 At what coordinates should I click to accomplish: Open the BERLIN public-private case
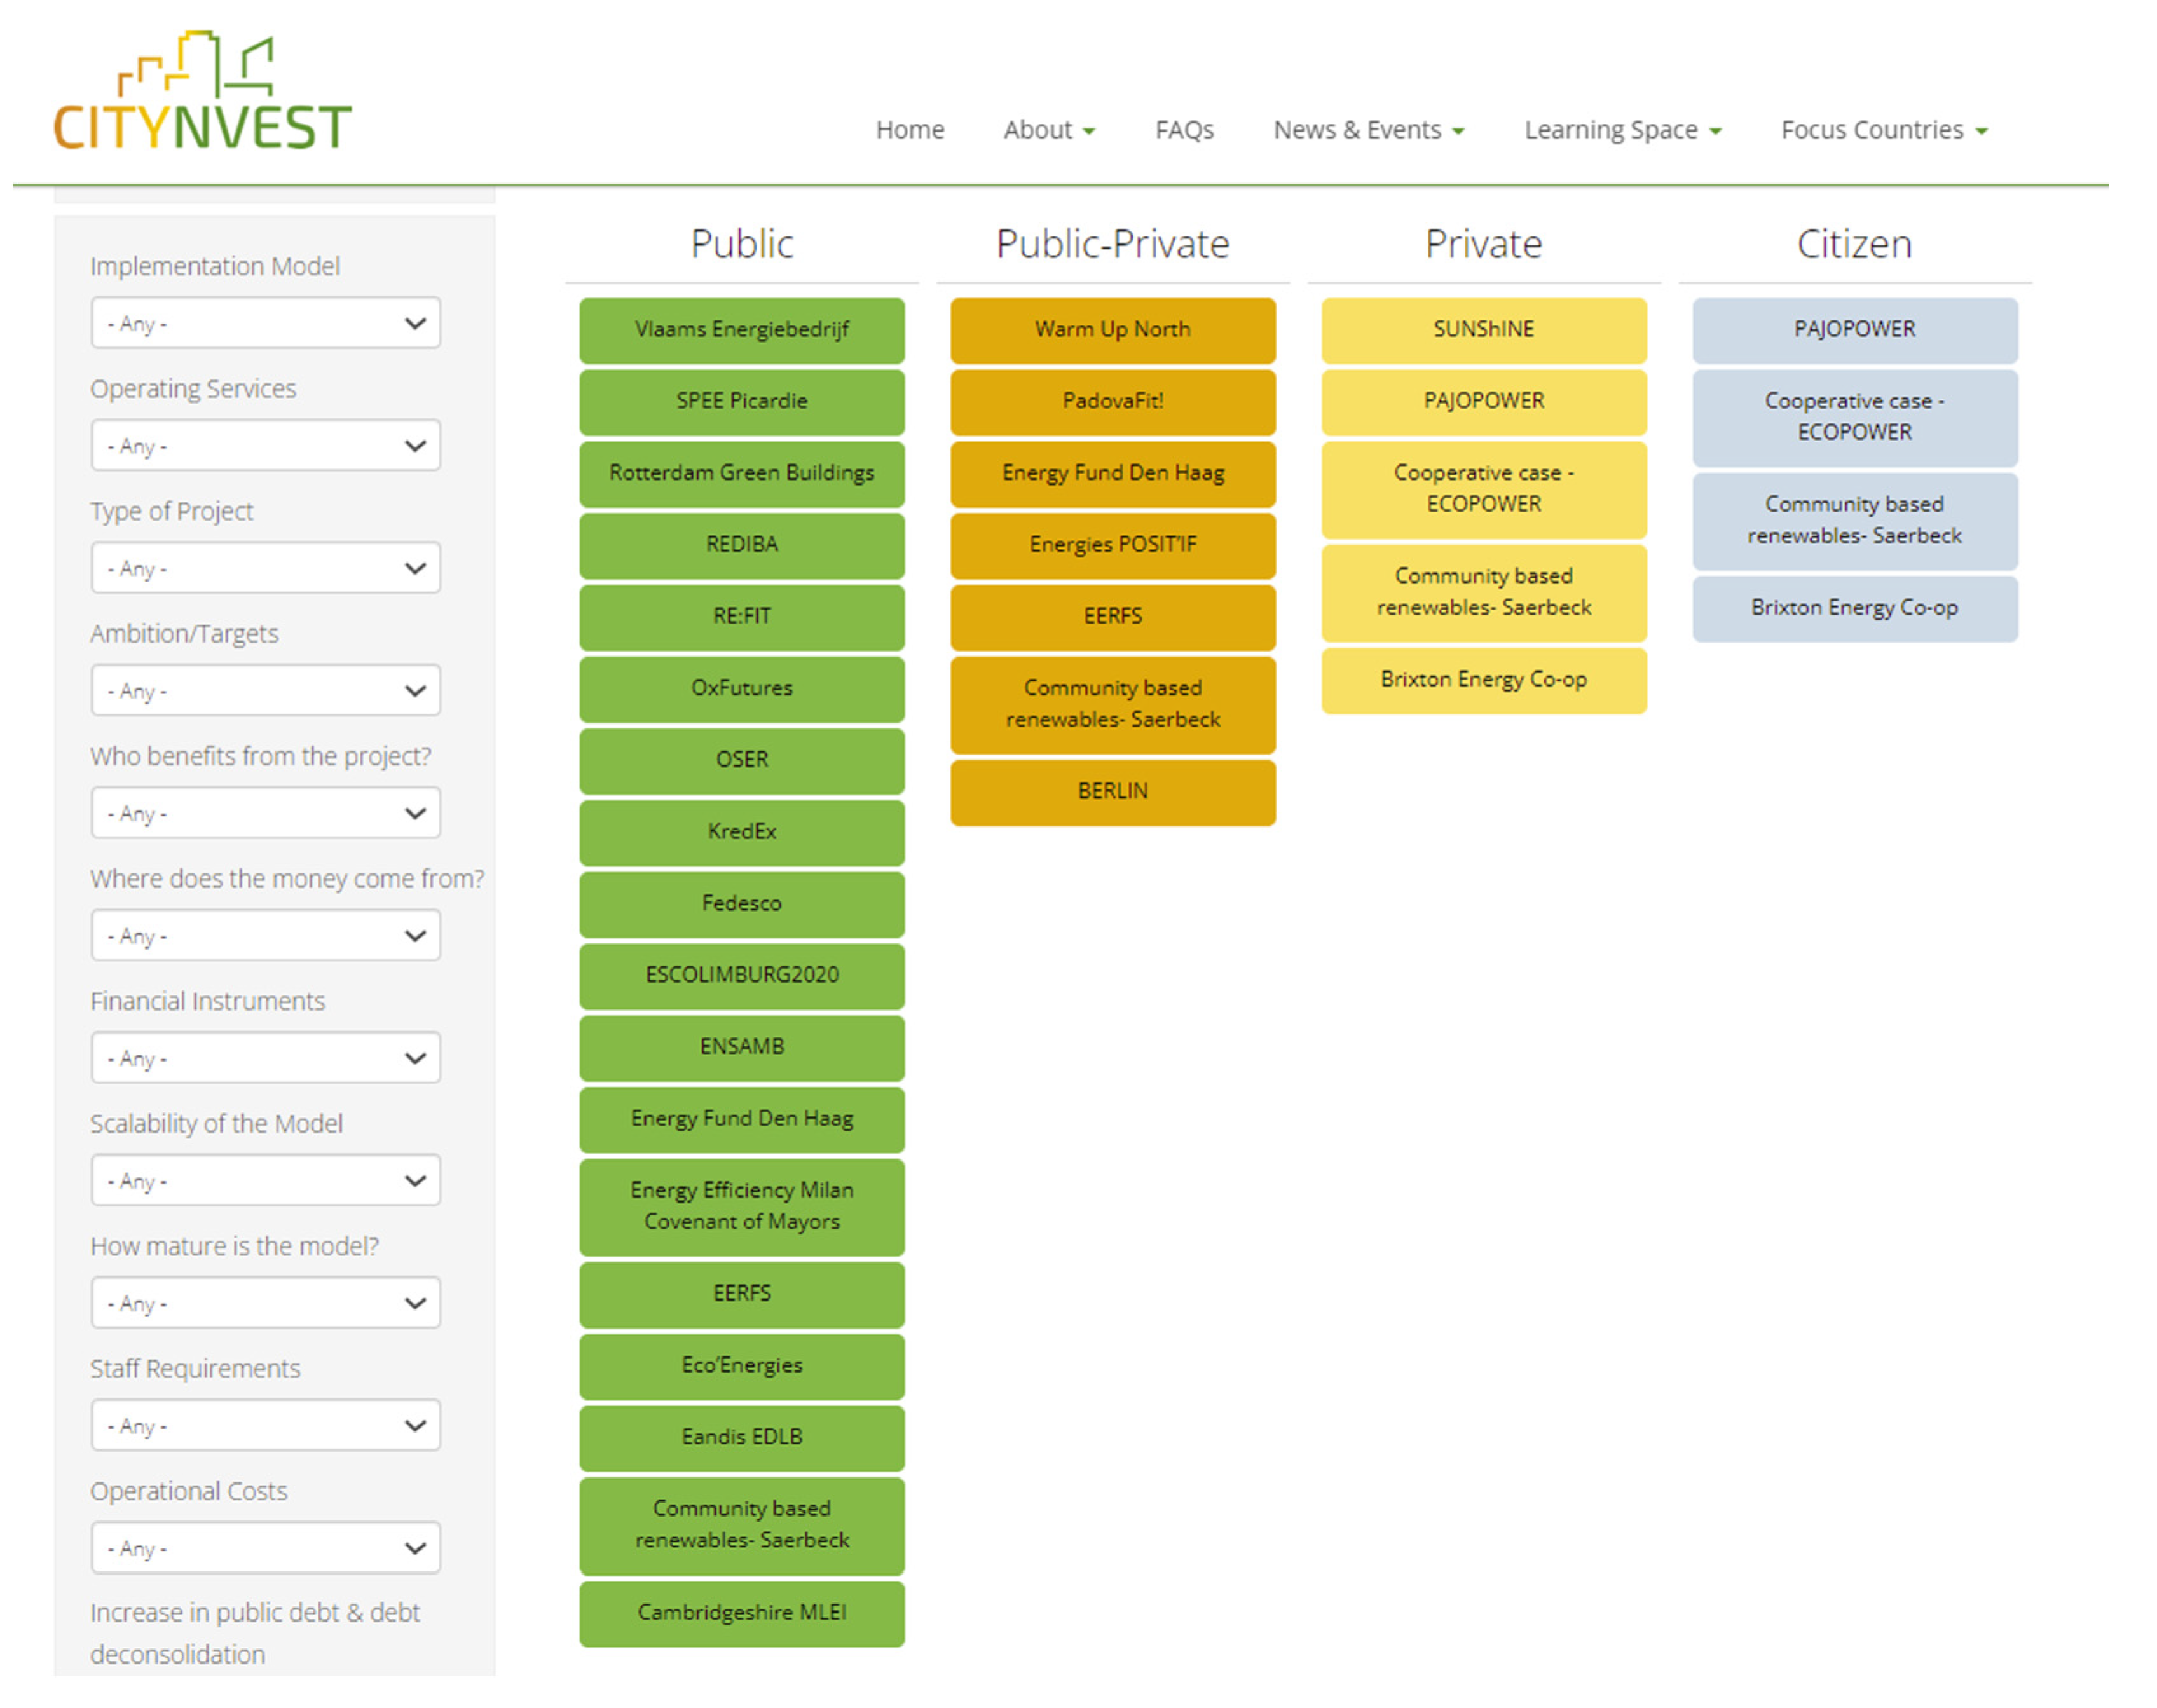coord(1112,791)
